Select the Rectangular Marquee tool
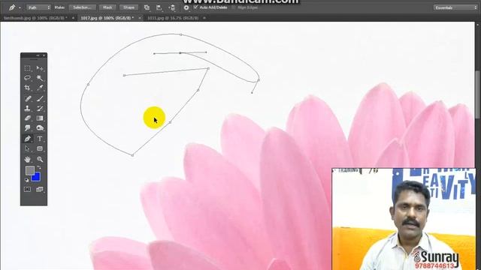 27,68
